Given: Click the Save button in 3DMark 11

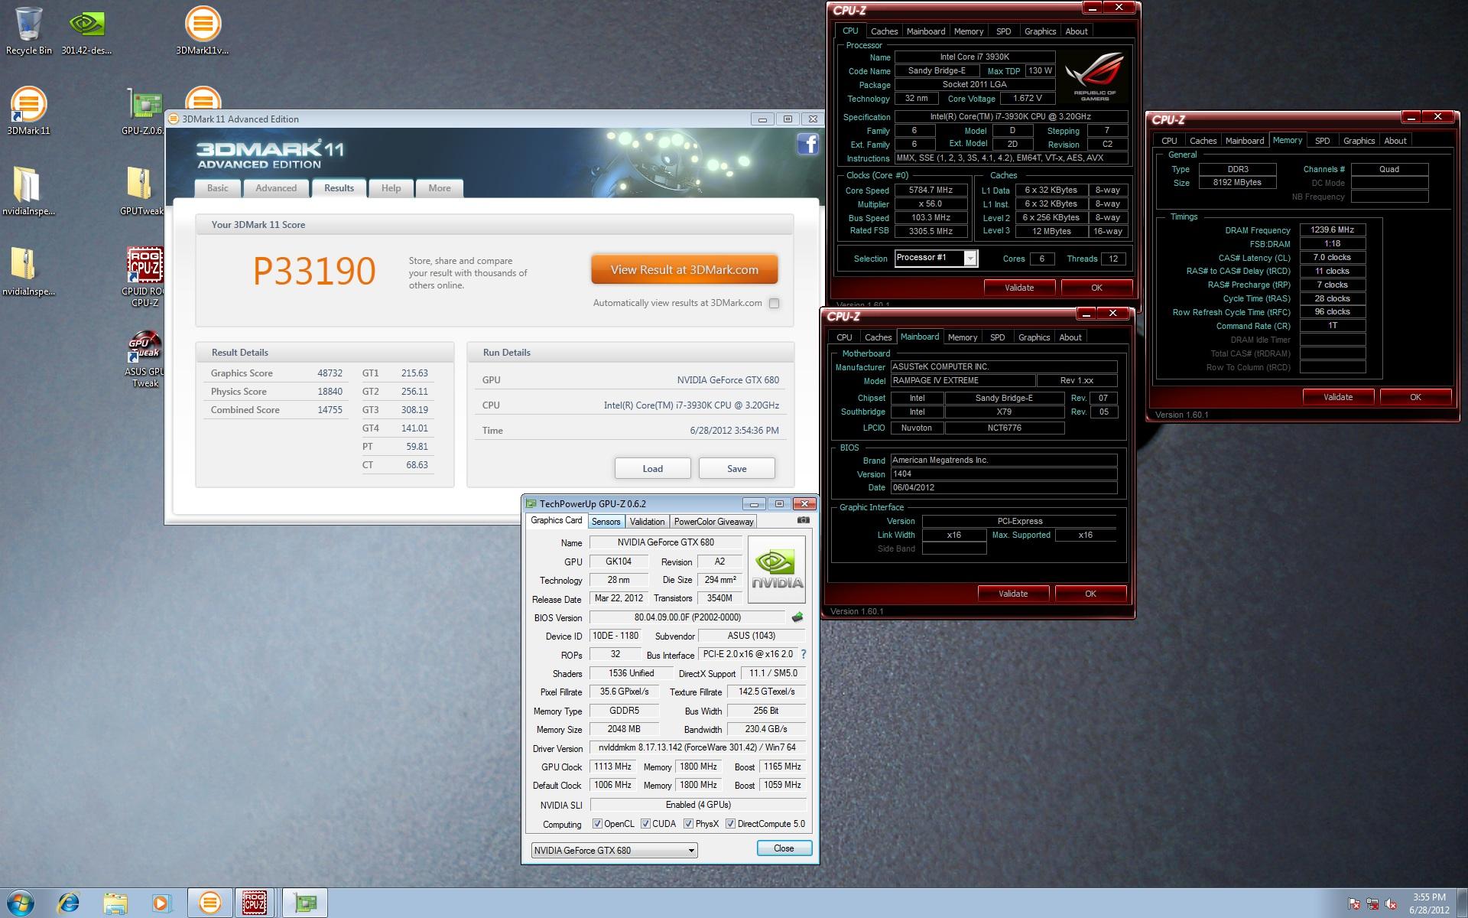Looking at the screenshot, I should [736, 468].
